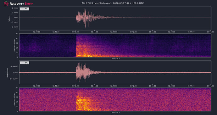Click 02:44:00 tick under the acceleration plot

[x=191, y=86]
